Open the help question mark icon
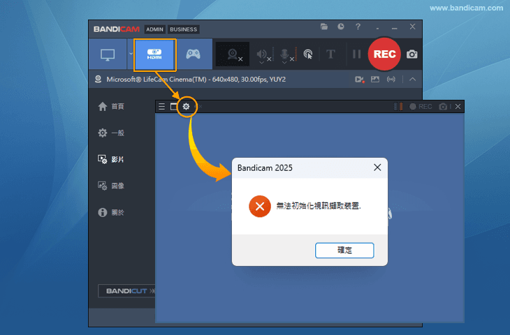 pyautogui.click(x=358, y=27)
